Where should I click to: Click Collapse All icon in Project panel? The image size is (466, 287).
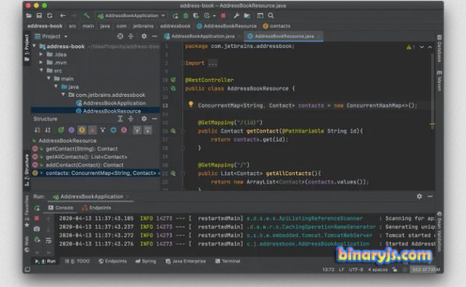pyautogui.click(x=130, y=37)
